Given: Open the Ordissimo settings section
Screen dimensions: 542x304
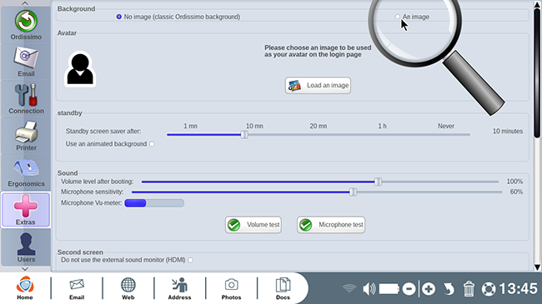Looking at the screenshot, I should point(26,25).
